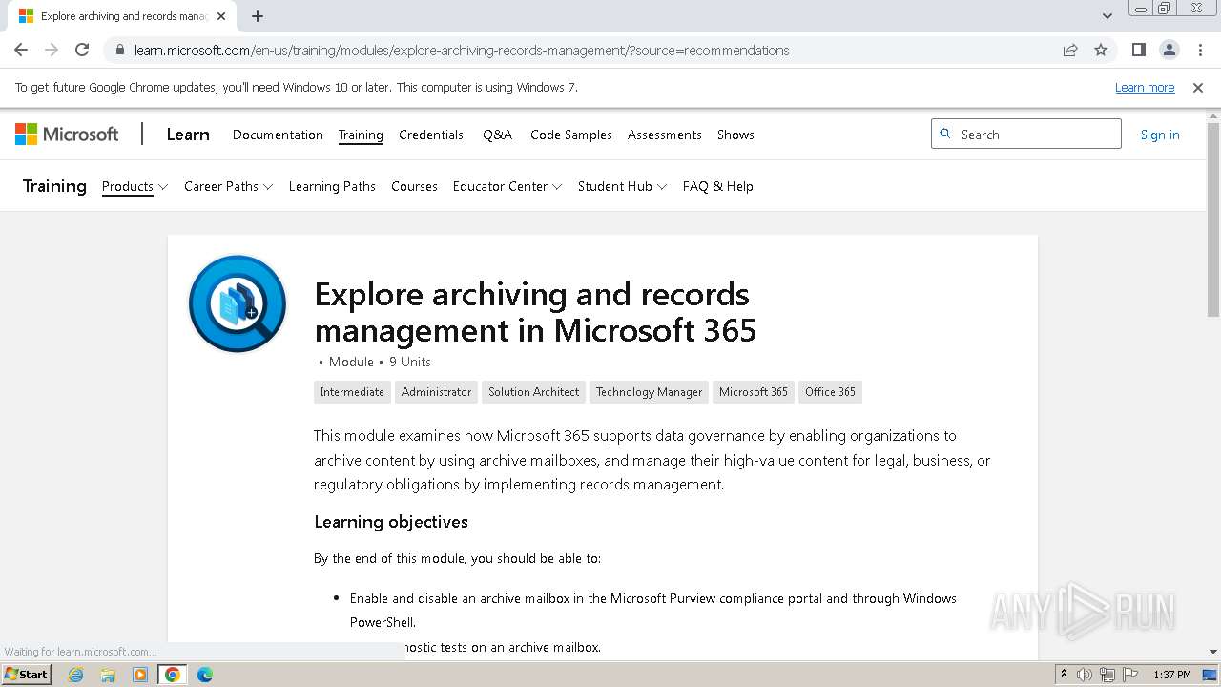Click the module archive magnifier badge image
This screenshot has width=1221, height=687.
point(238,304)
